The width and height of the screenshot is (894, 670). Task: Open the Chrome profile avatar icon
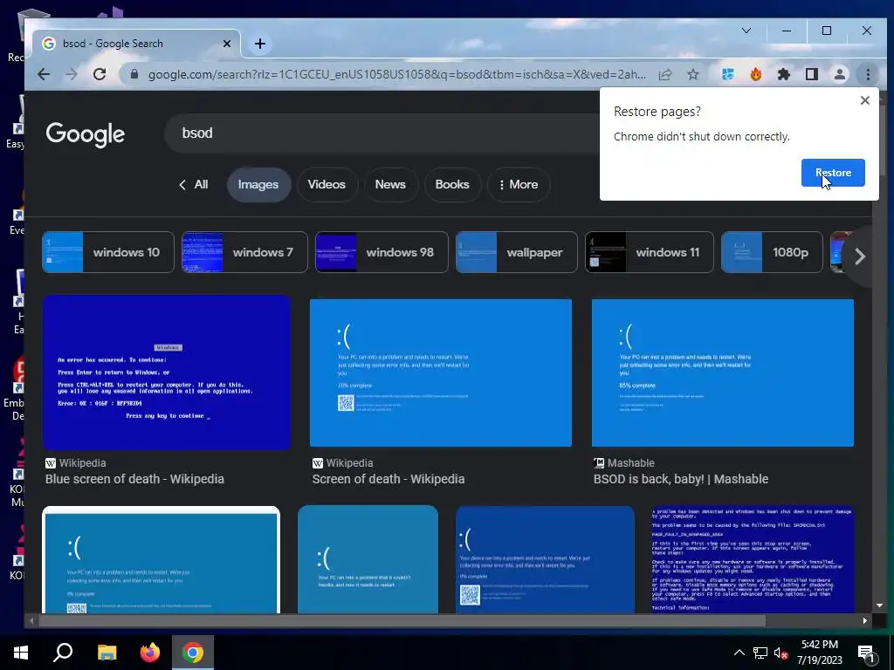840,75
